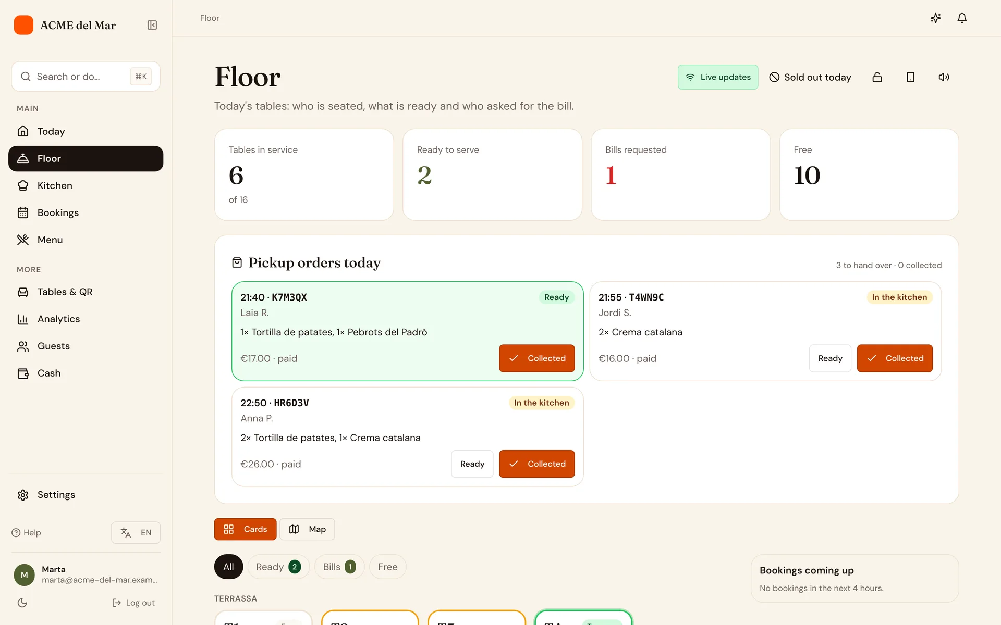1001x625 pixels.
Task: Select the All filter chip
Action: pyautogui.click(x=228, y=567)
